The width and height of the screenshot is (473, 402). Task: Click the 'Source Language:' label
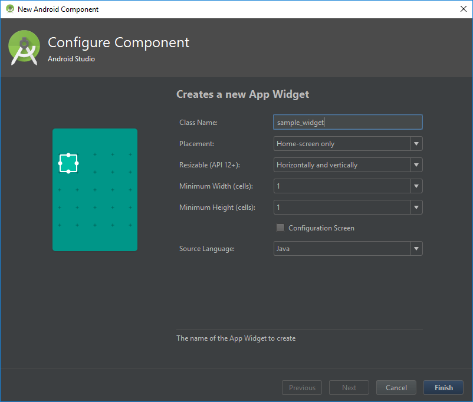click(x=206, y=249)
